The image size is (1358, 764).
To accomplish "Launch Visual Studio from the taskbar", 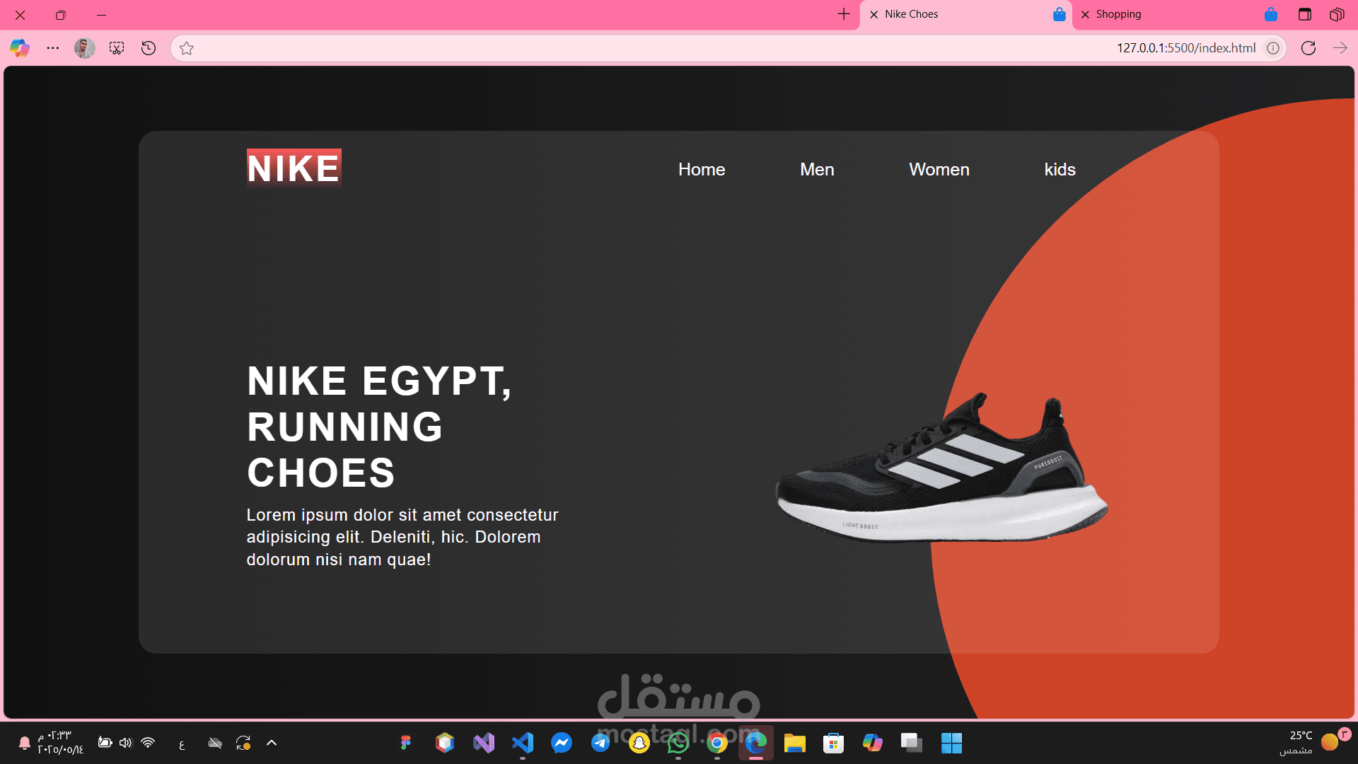I will tap(484, 743).
